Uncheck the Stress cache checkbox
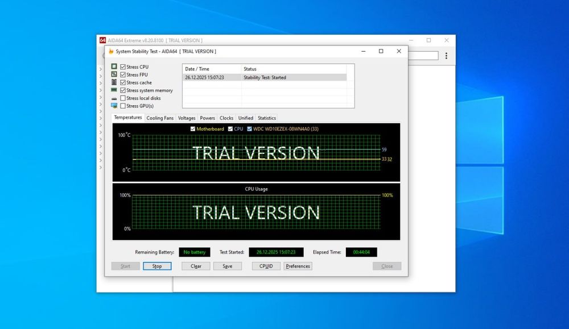The image size is (569, 329). point(123,82)
